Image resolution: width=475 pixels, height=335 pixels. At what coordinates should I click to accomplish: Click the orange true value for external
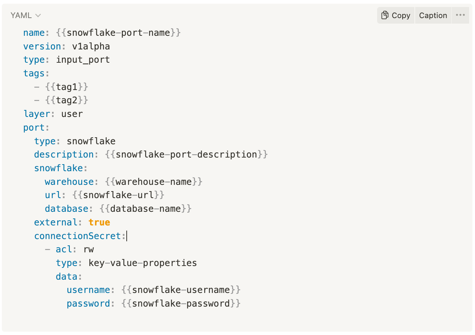coord(99,222)
